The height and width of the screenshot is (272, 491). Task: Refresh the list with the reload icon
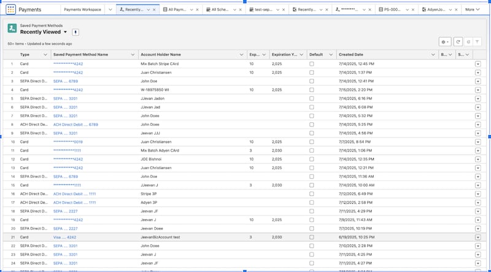point(458,41)
